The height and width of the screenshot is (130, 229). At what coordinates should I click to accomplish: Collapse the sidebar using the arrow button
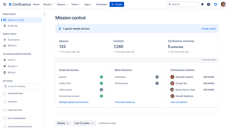[x=44, y=14]
